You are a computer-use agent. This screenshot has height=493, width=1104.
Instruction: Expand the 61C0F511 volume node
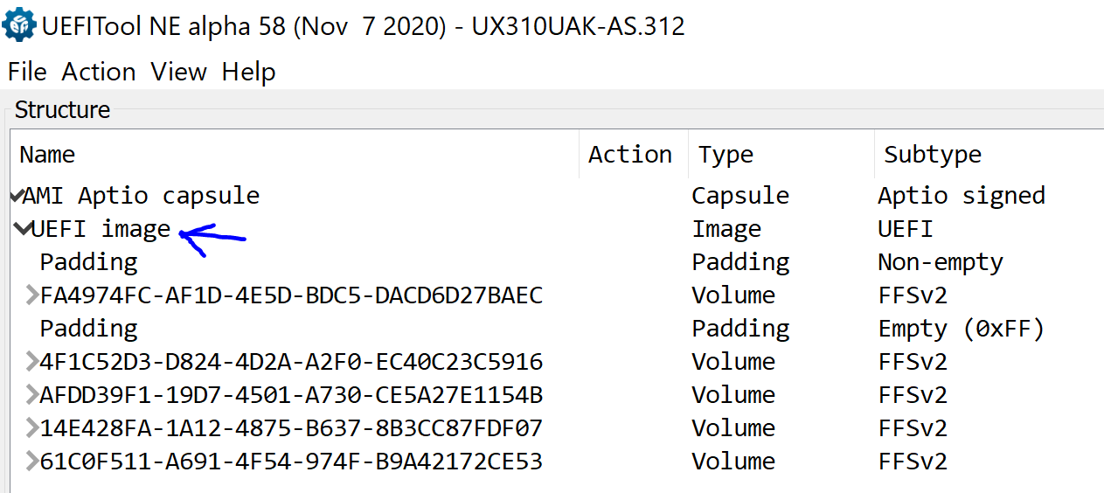(32, 462)
